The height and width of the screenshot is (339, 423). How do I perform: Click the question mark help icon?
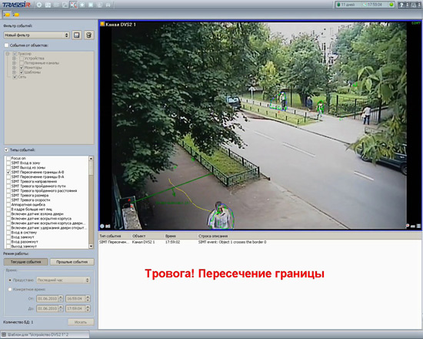click(401, 5)
